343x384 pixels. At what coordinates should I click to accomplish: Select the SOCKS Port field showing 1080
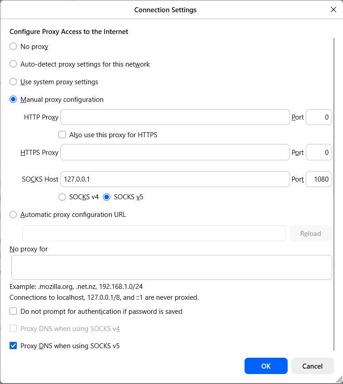(319, 179)
